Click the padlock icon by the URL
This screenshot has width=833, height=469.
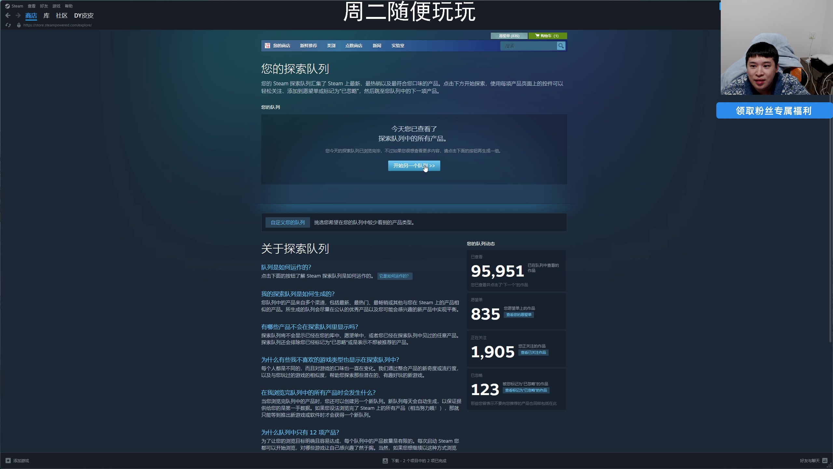coord(19,25)
